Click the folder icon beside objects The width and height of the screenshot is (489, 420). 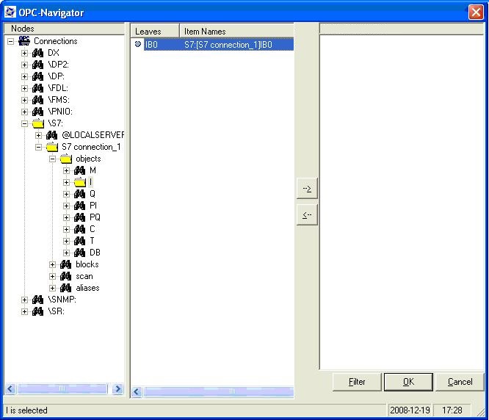click(x=66, y=159)
